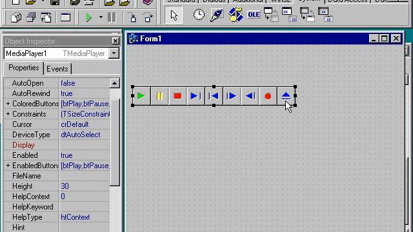Expand the ColoredButtons property

(8, 104)
